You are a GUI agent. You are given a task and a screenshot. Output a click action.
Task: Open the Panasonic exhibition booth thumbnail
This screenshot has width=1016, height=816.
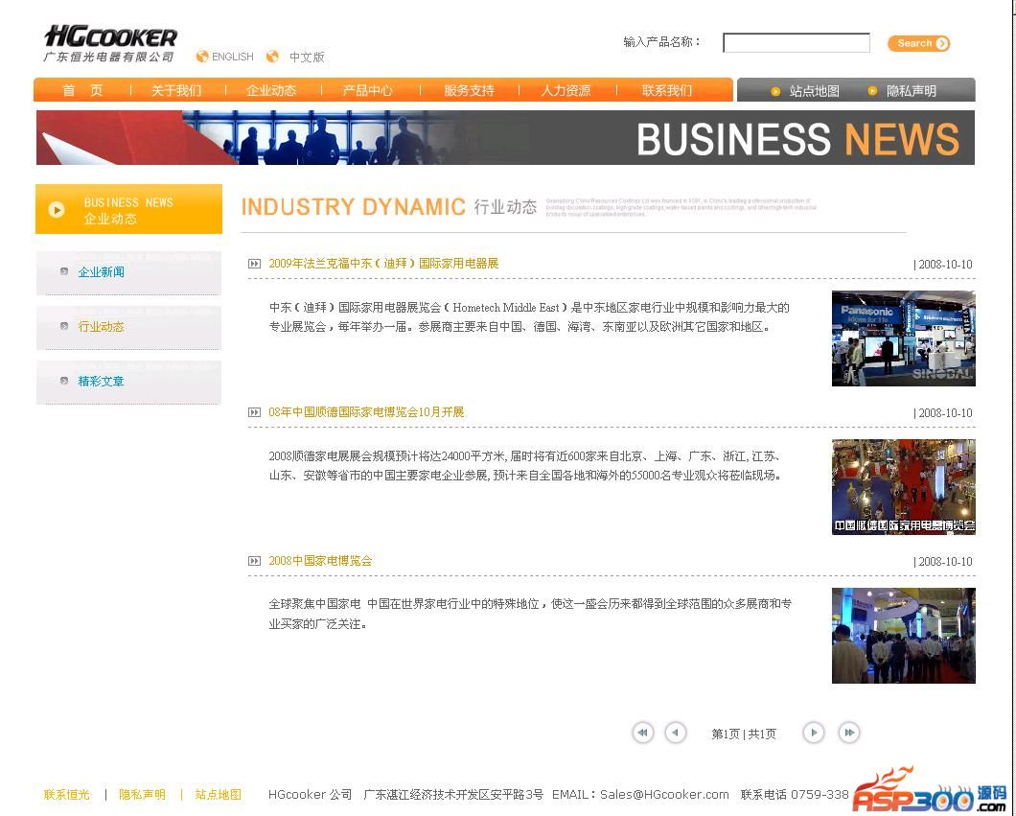[903, 338]
